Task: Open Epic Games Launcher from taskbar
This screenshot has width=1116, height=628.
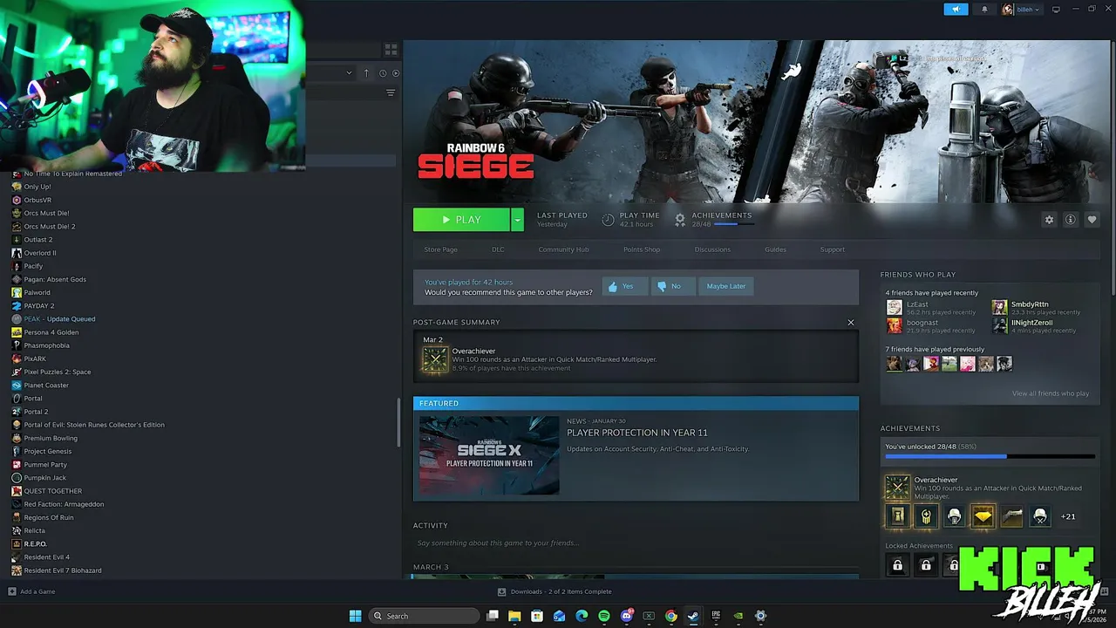Action: (x=716, y=616)
